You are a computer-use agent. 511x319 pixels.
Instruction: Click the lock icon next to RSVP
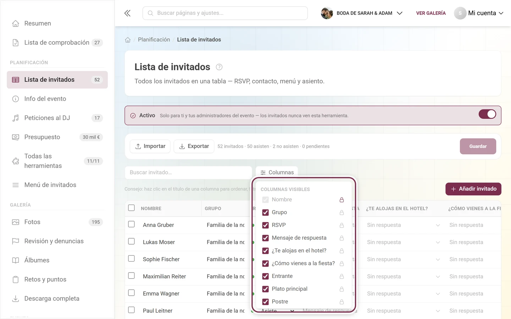[x=342, y=225]
